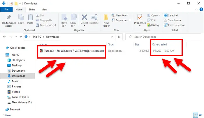Image resolution: width=204 pixels, height=118 pixels.
Task: Click title bar Properties checkmark icon
Action: tap(11, 3)
